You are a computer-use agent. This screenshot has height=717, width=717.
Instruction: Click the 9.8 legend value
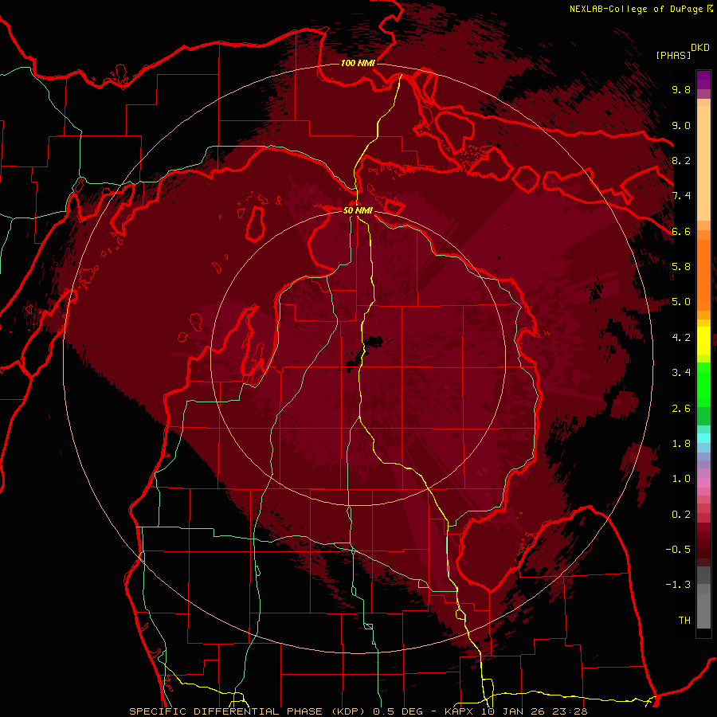[681, 89]
